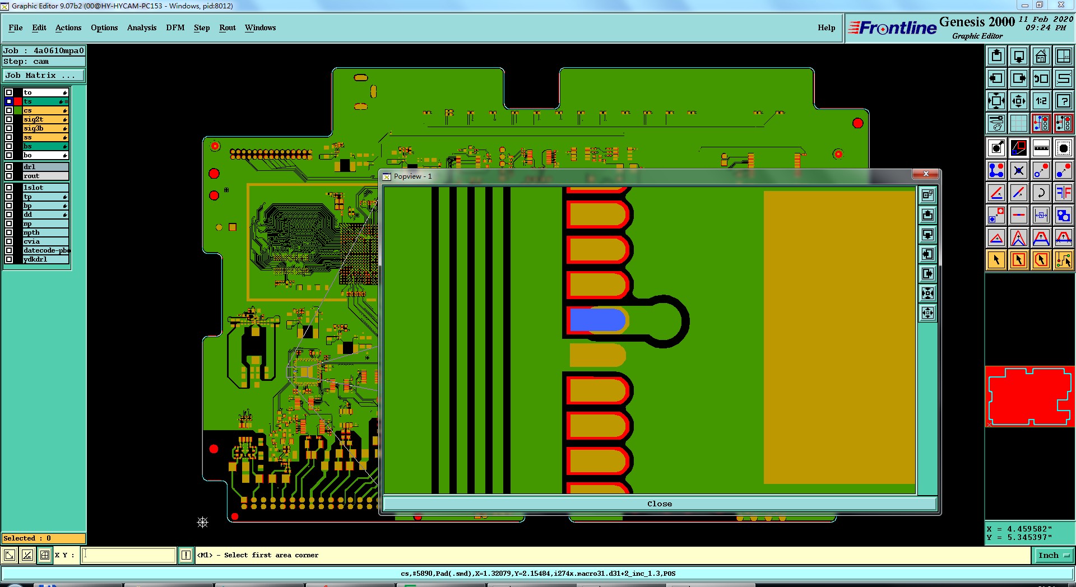Click the pan up view icon
This screenshot has height=587, width=1076.
point(996,56)
